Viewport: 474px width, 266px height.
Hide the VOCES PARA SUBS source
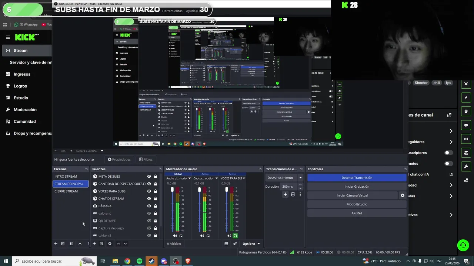click(149, 191)
